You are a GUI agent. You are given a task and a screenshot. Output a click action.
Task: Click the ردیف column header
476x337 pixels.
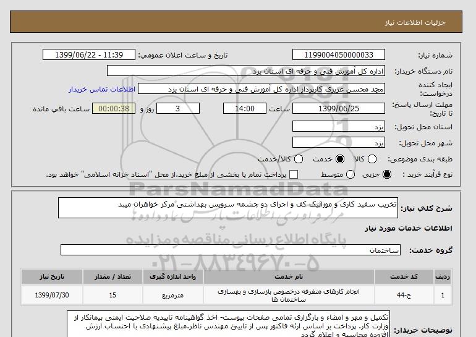[x=443, y=276]
